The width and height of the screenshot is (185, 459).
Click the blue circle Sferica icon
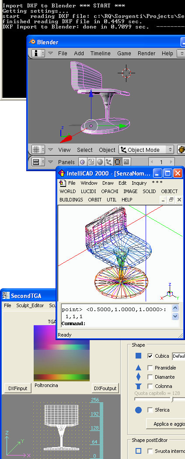(x=138, y=410)
